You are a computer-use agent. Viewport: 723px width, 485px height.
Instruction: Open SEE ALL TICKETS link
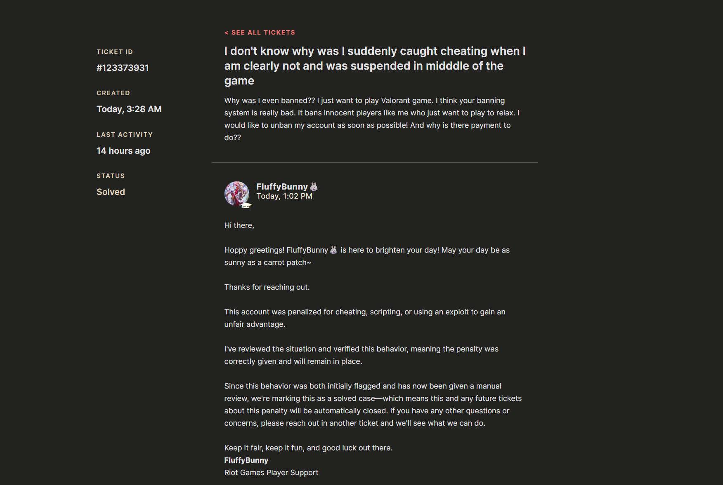click(x=260, y=32)
